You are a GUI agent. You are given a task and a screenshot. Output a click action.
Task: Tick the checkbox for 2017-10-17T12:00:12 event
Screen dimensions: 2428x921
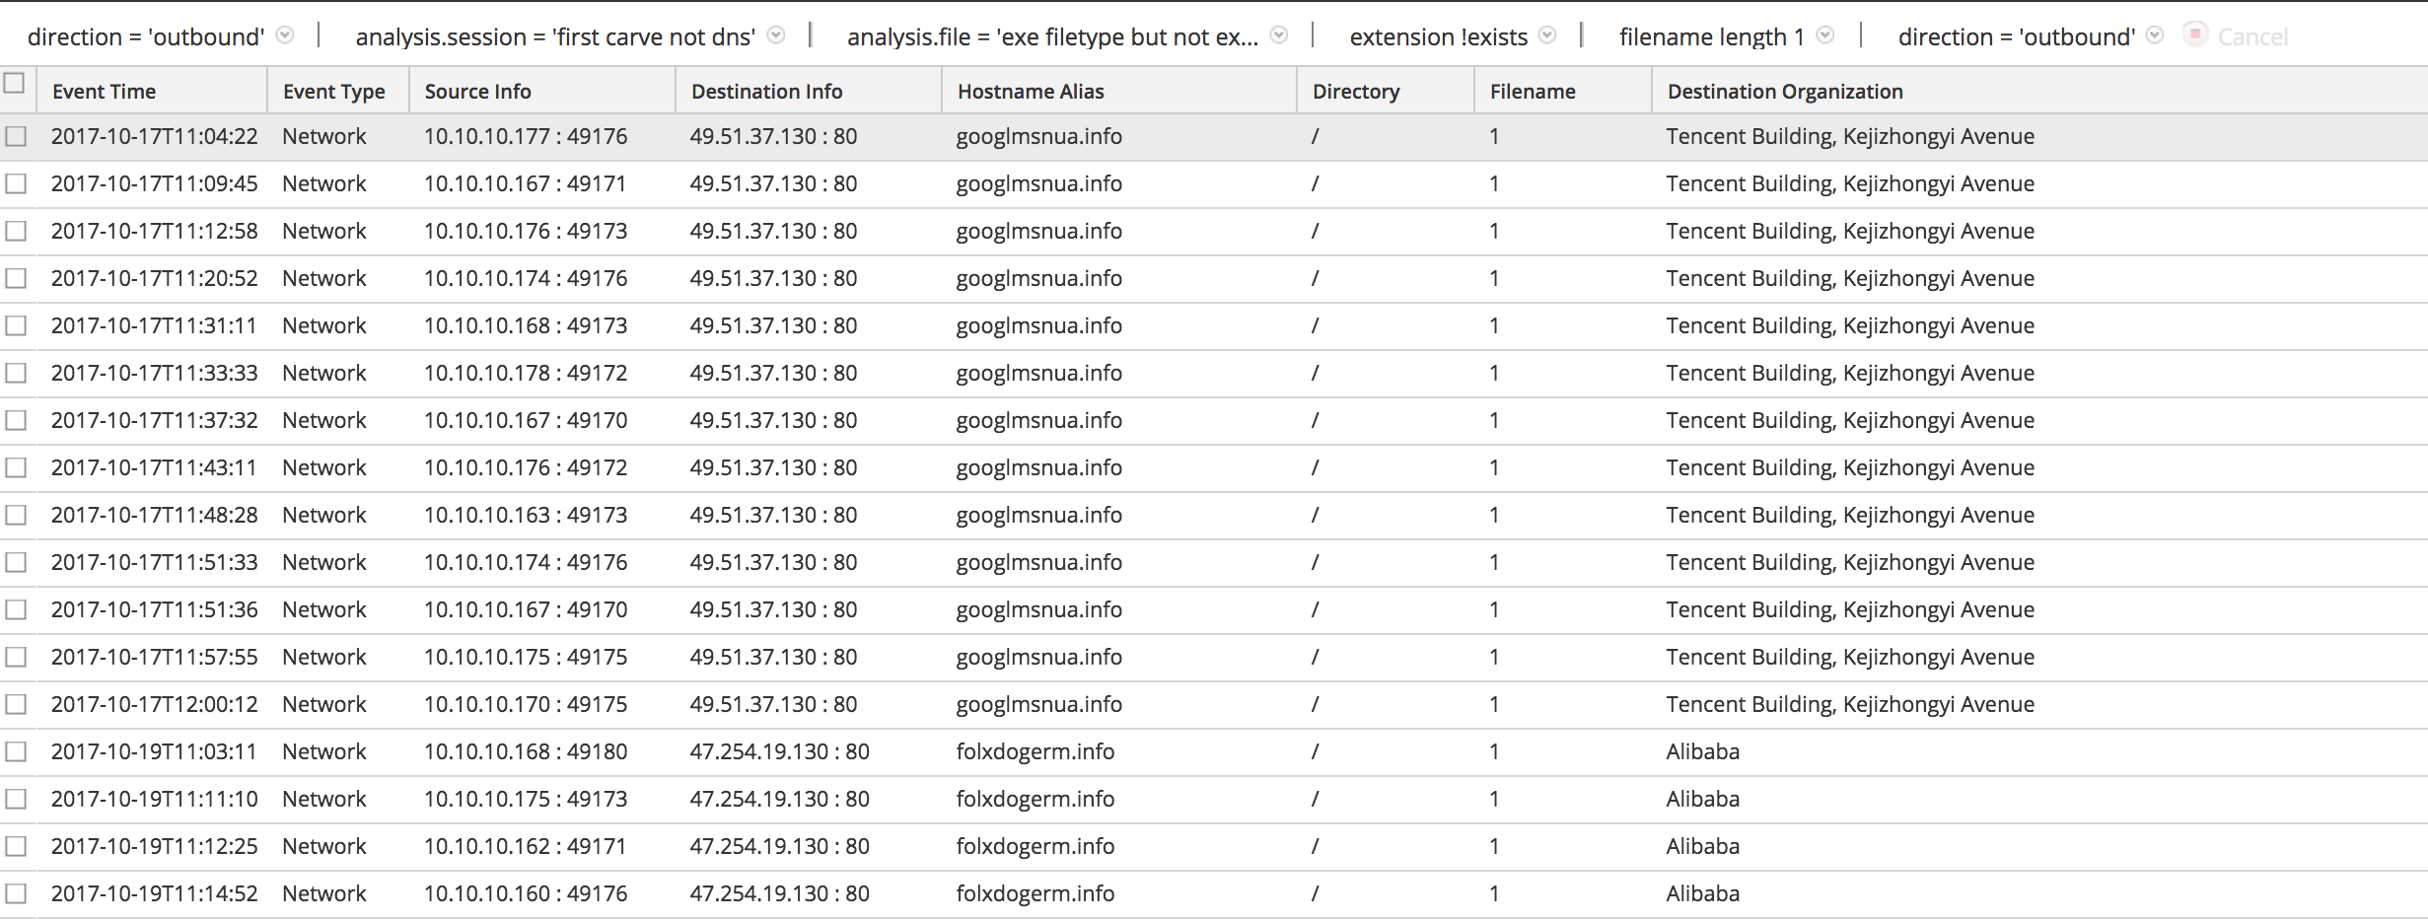pyautogui.click(x=16, y=704)
